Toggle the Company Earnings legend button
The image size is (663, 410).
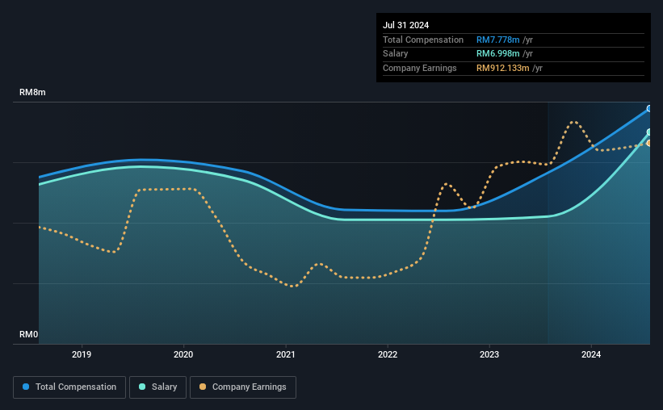coord(243,387)
